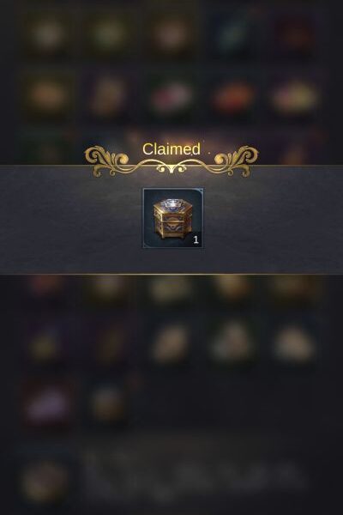The width and height of the screenshot is (343, 515).
Task: Select blue-green blurred item in top row
Action: 232,33
